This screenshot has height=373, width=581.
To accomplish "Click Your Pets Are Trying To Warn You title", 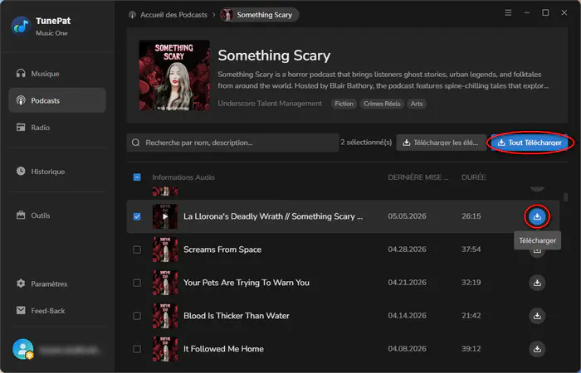I will click(x=247, y=283).
